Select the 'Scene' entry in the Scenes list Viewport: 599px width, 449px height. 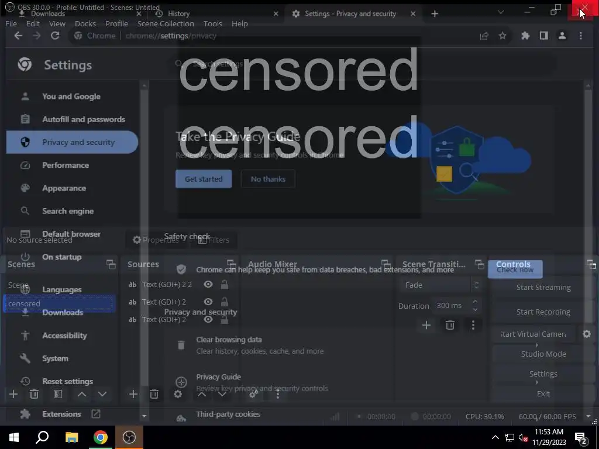pyautogui.click(x=59, y=285)
